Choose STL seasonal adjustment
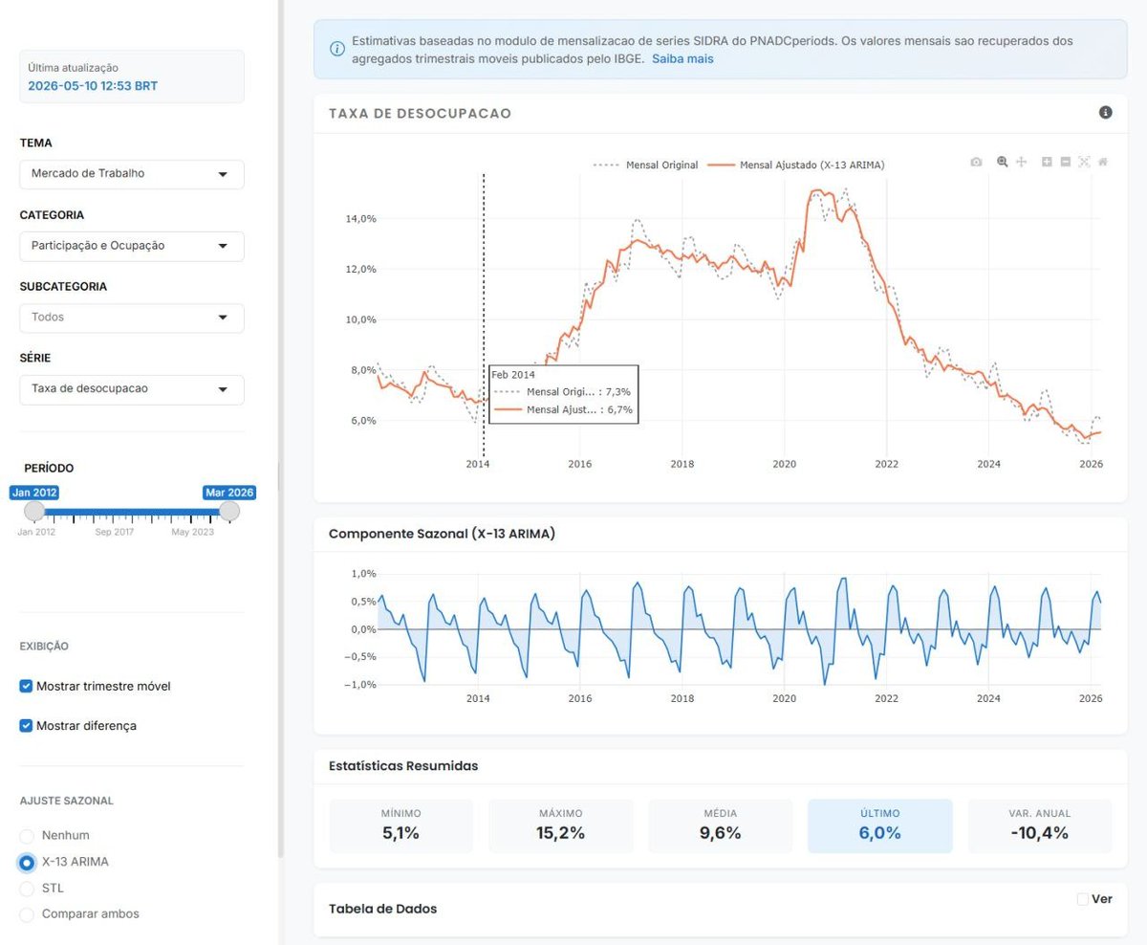This screenshot has width=1147, height=945. [x=27, y=889]
